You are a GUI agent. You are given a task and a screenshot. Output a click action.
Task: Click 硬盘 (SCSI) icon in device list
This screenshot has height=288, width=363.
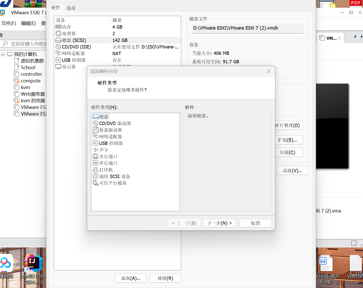[x=58, y=40]
